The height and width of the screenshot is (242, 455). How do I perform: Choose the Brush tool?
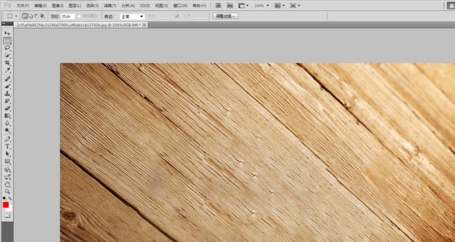7,86
